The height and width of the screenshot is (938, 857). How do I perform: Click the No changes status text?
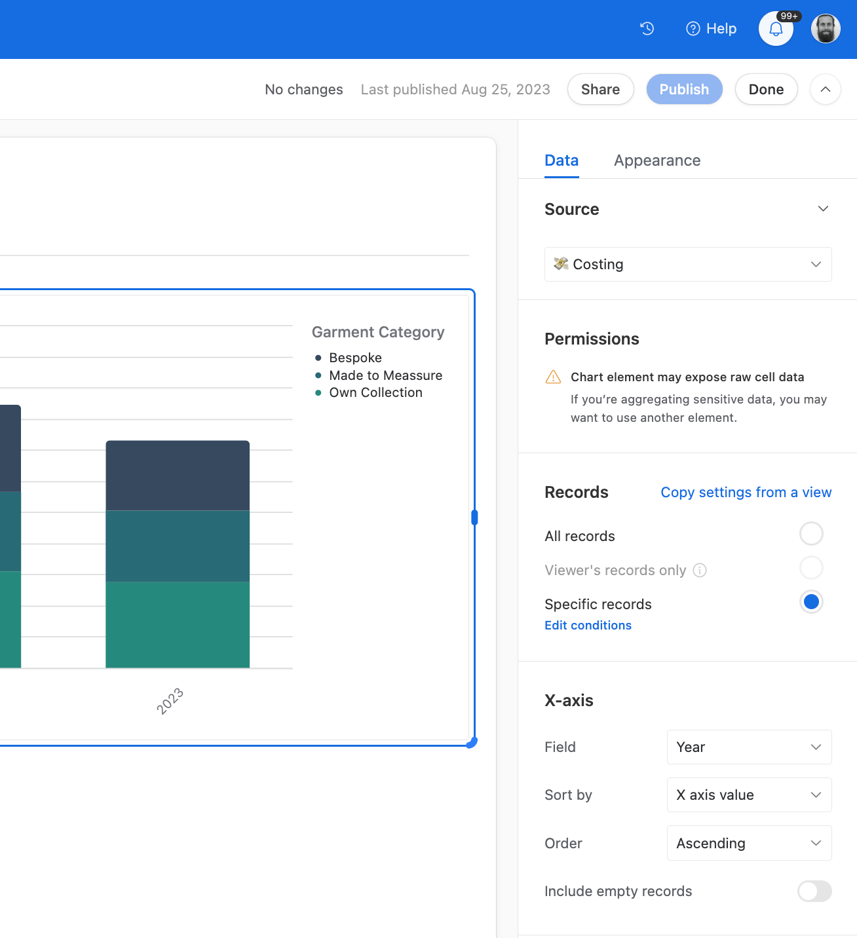(304, 89)
